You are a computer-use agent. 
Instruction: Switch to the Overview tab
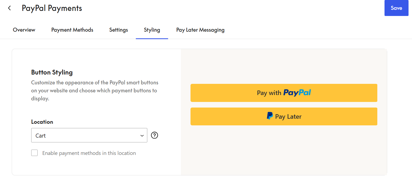coord(24,30)
